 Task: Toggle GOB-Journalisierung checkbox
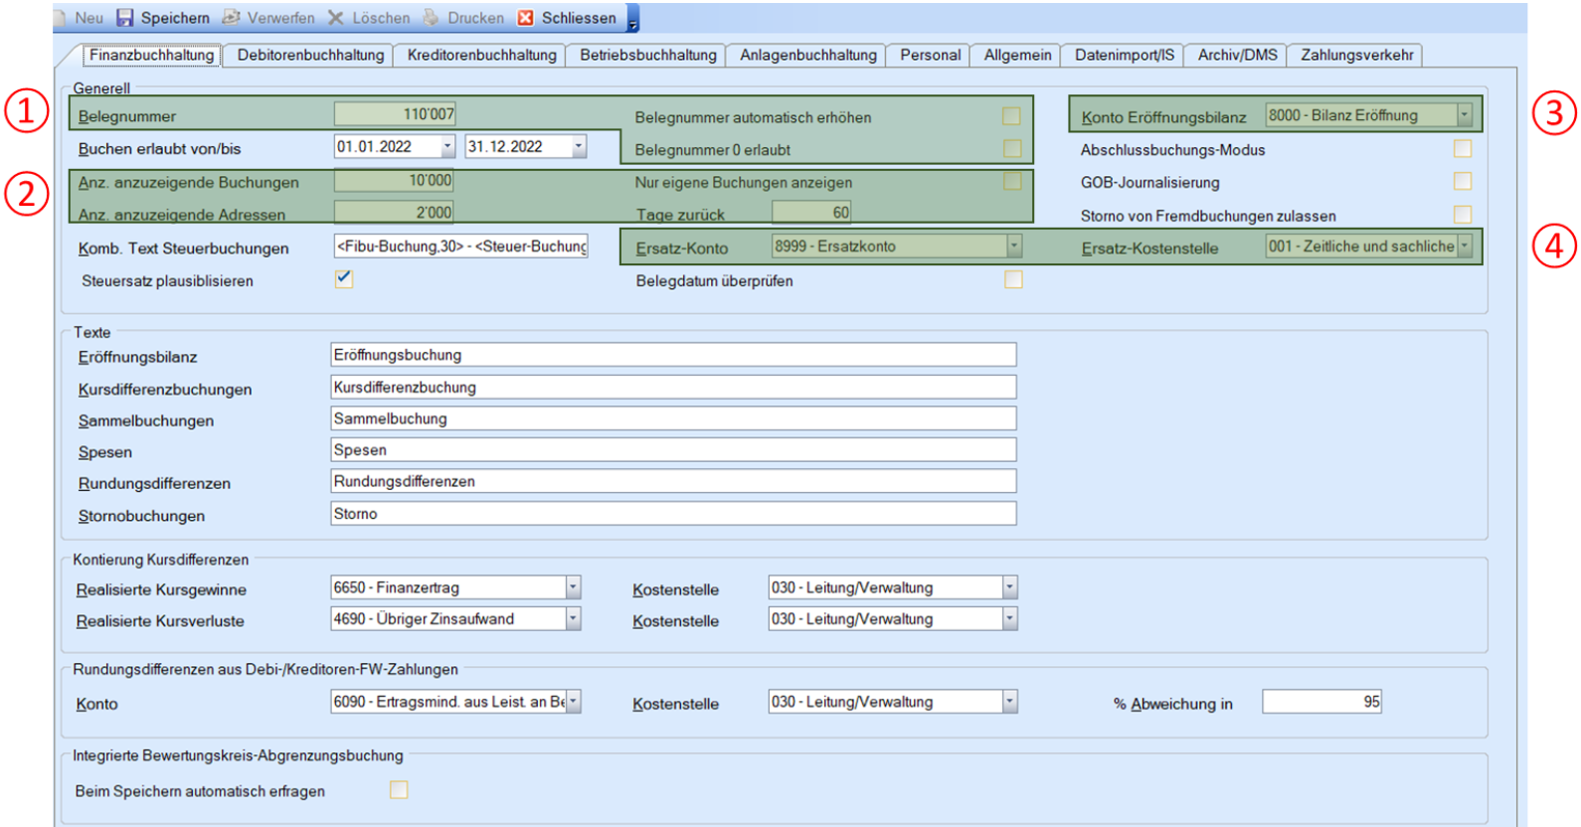click(1462, 181)
